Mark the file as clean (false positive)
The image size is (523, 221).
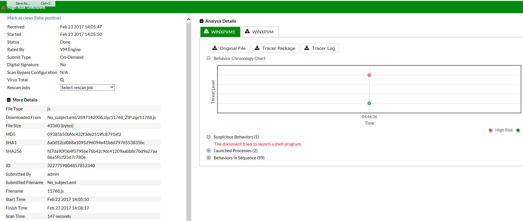pyautogui.click(x=34, y=18)
